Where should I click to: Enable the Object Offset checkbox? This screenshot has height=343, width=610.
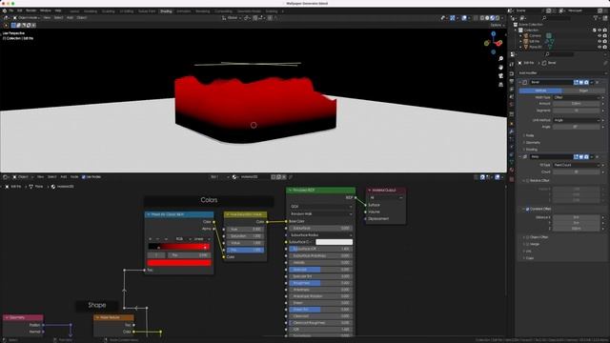point(528,237)
